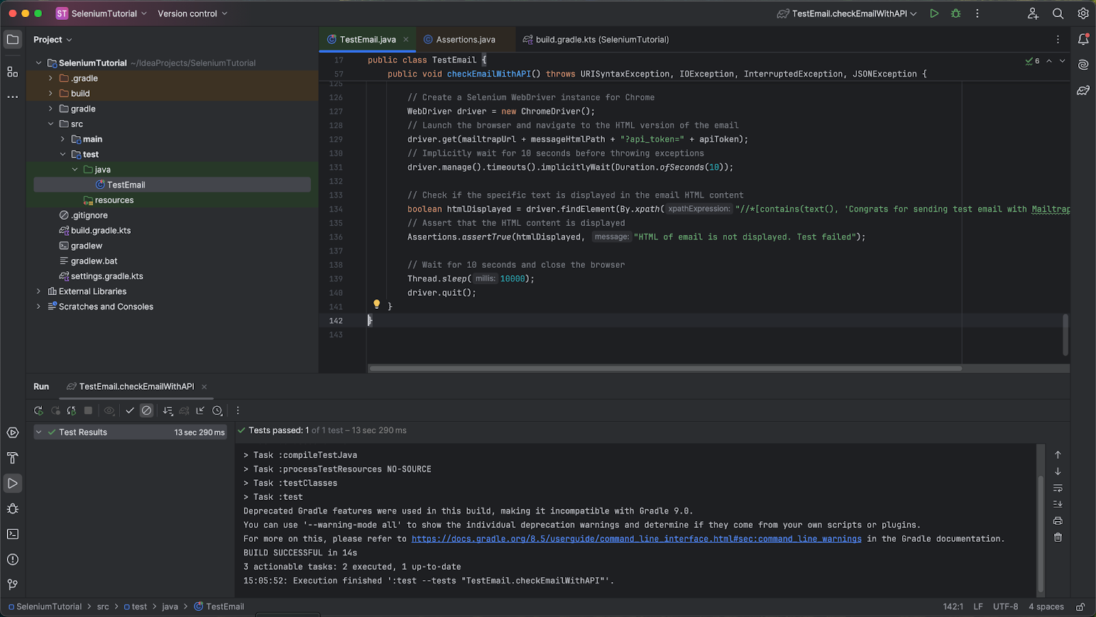Image resolution: width=1096 pixels, height=617 pixels.
Task: Open test history clock icon
Action: (217, 411)
